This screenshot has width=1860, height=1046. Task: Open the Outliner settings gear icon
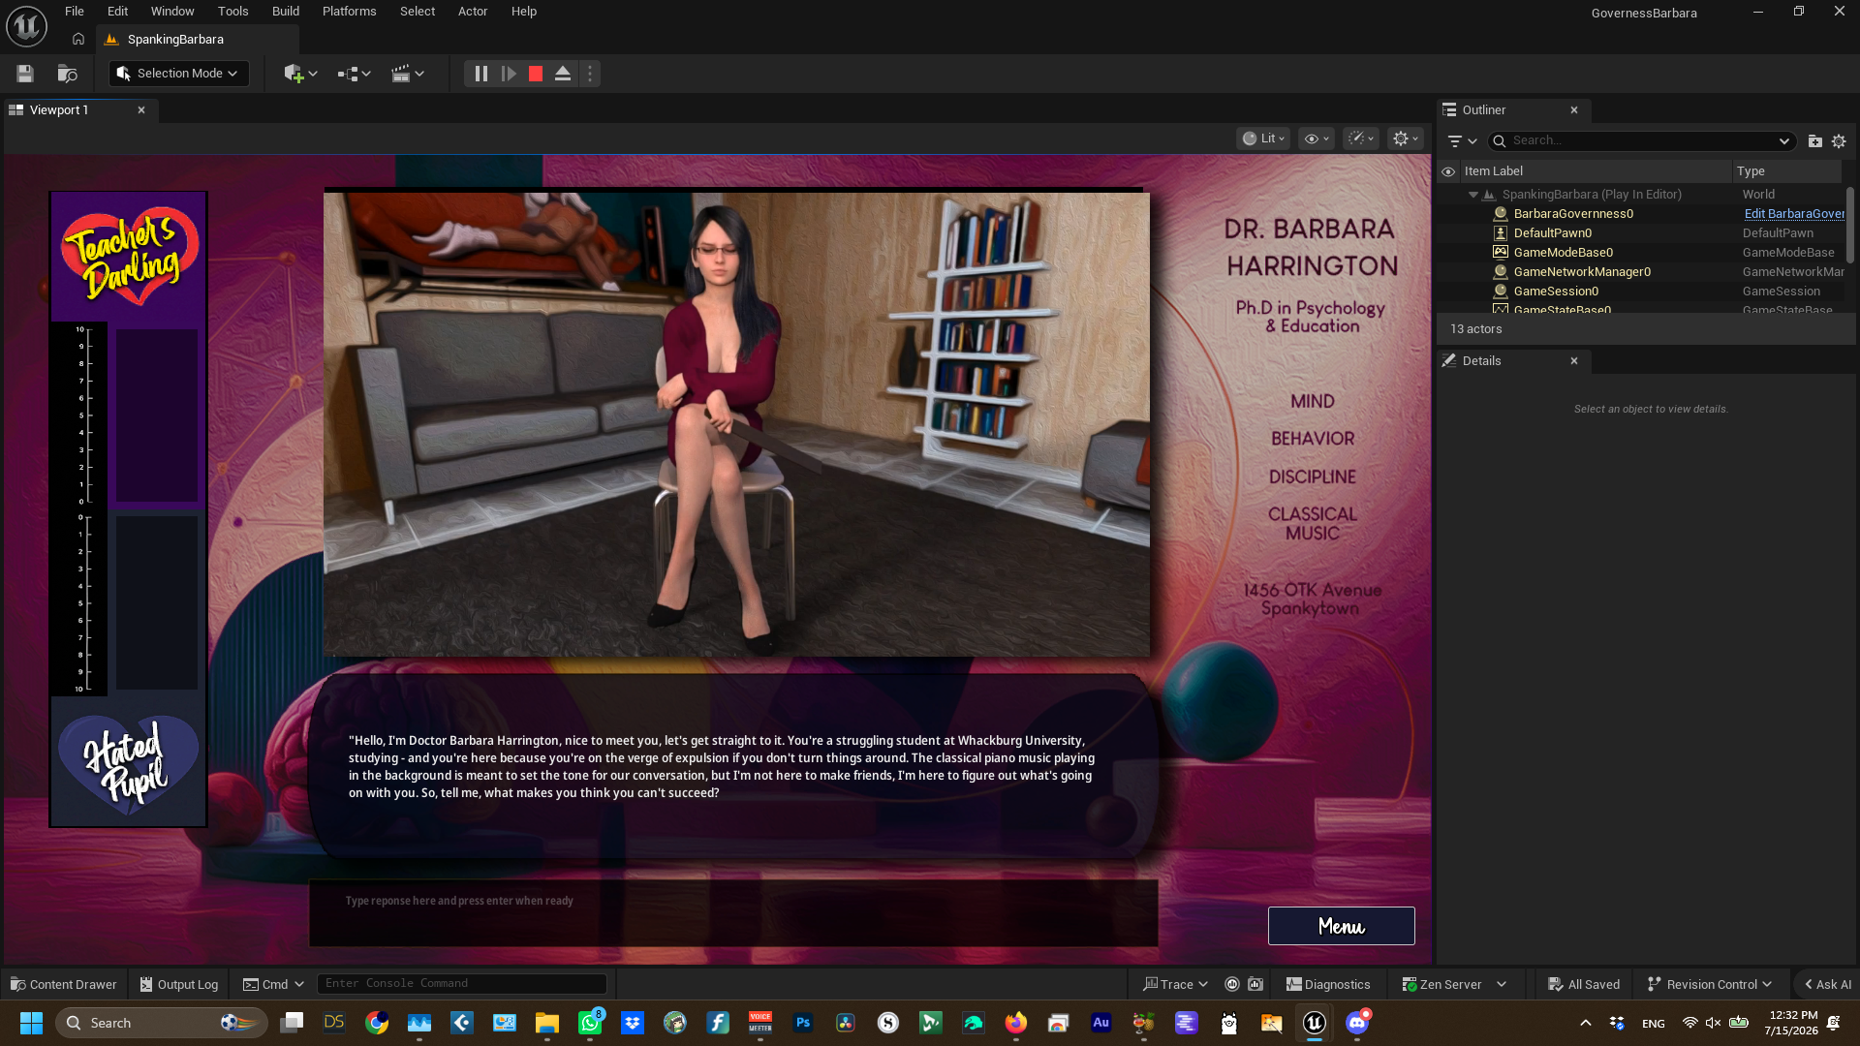tap(1839, 141)
